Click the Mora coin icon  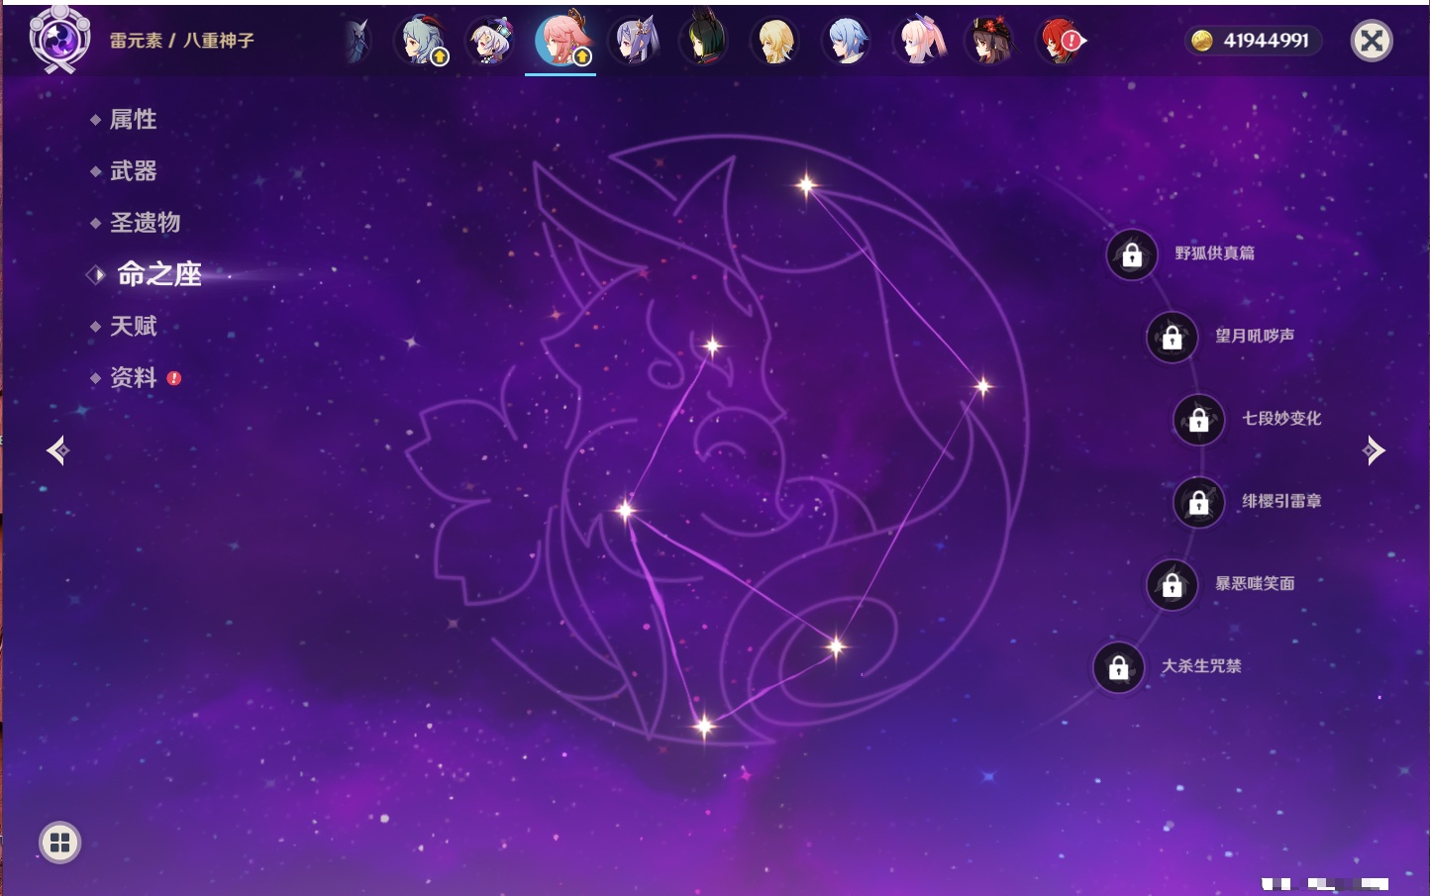tap(1202, 41)
